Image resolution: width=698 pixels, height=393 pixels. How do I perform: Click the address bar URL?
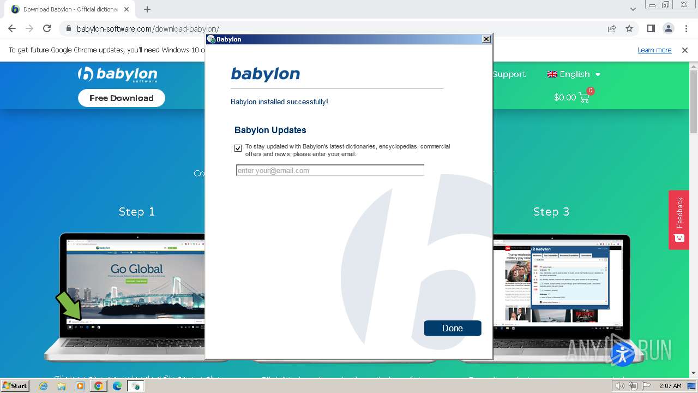[x=148, y=29]
